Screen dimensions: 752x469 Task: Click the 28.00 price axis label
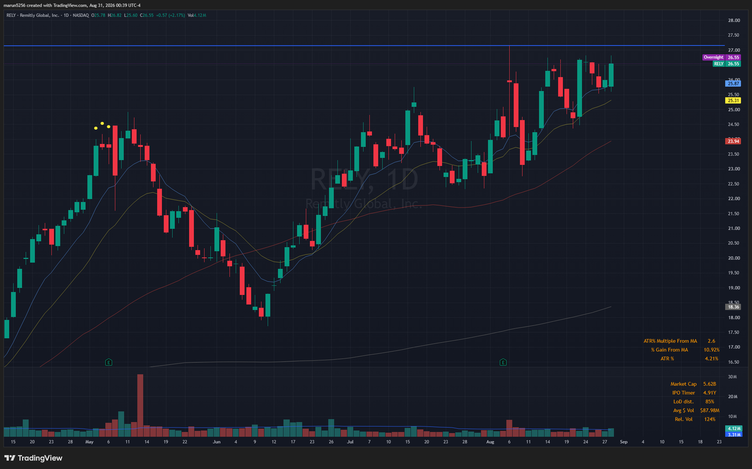[734, 21]
